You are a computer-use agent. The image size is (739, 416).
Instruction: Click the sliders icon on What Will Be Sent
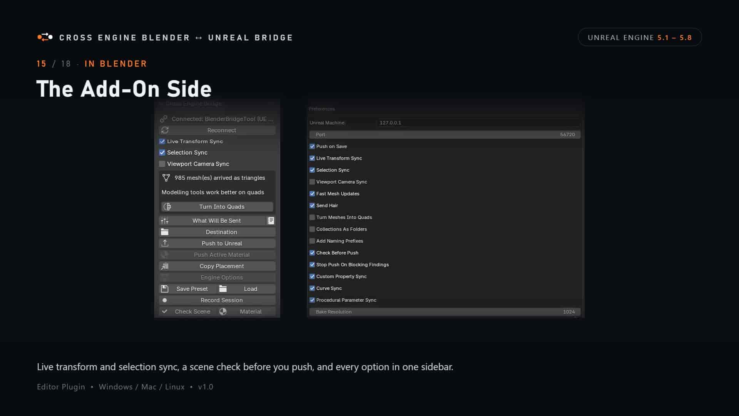(x=165, y=221)
